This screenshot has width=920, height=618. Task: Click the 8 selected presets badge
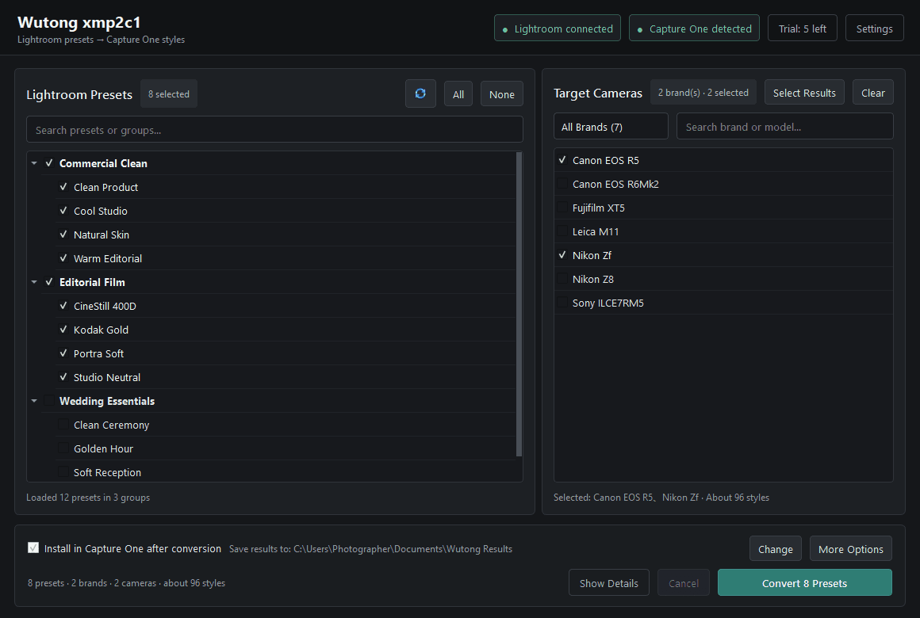169,93
